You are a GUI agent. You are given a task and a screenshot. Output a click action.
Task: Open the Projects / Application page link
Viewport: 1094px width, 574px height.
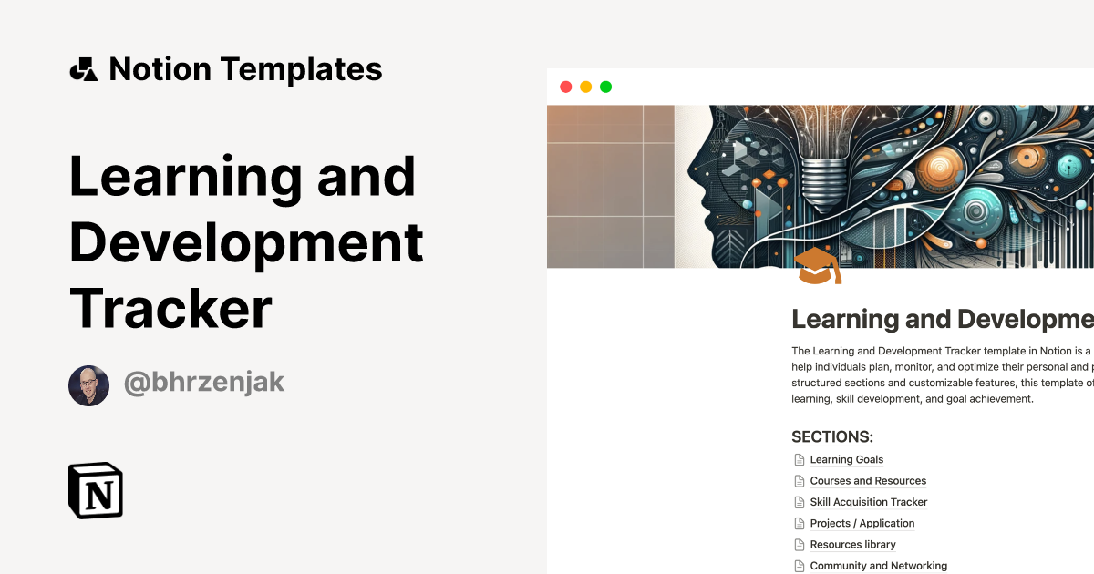click(862, 523)
